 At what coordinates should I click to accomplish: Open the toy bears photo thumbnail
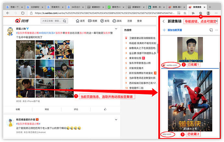pos(45,69)
